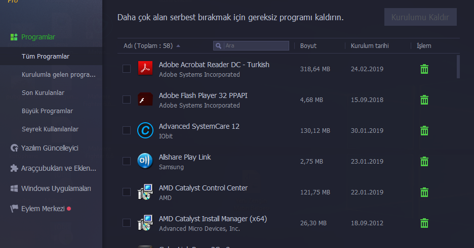Click AMD Catalyst Install Manager installer icon
474x248 pixels.
pos(145,223)
